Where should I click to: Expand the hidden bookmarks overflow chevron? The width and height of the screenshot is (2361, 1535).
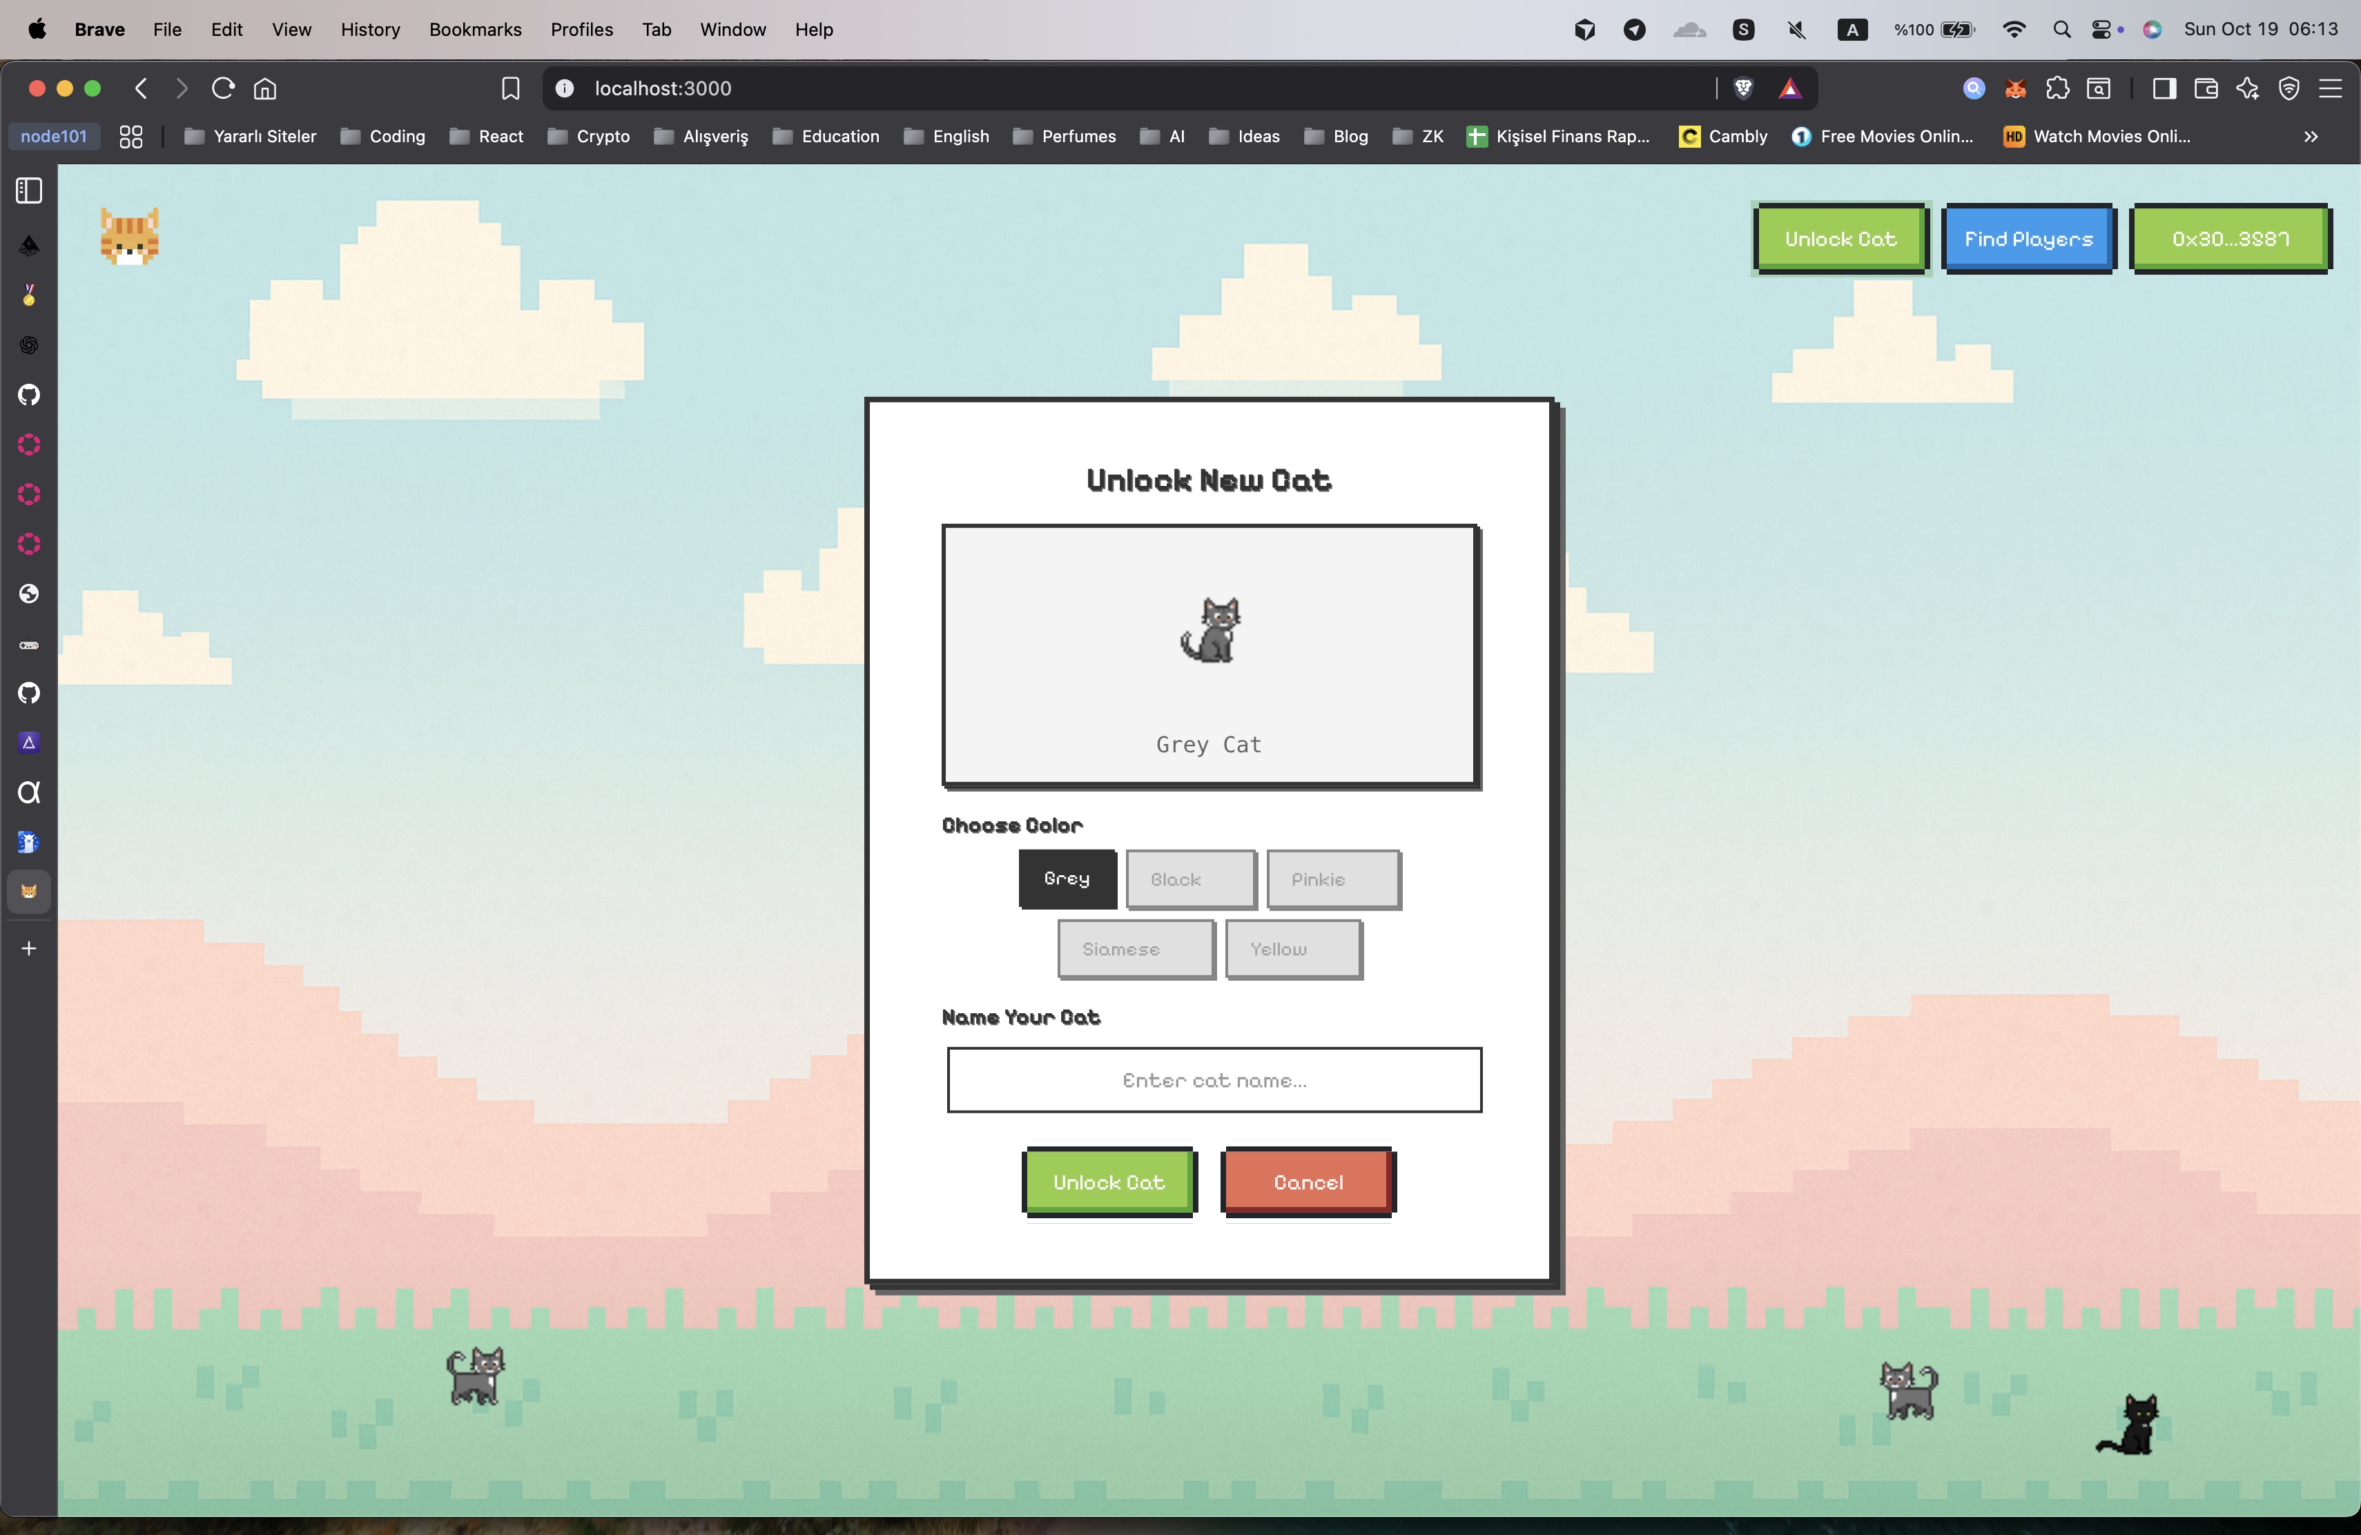[x=2311, y=137]
